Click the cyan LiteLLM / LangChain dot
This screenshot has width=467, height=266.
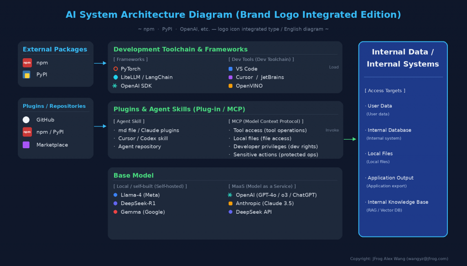pos(115,77)
